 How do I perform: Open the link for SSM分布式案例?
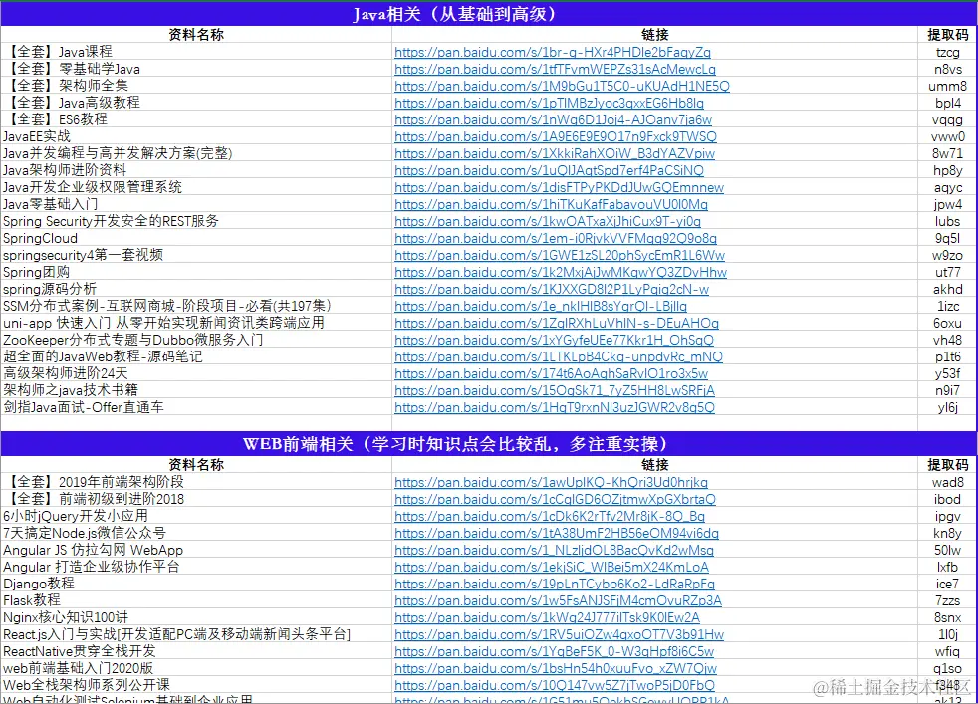click(x=541, y=306)
